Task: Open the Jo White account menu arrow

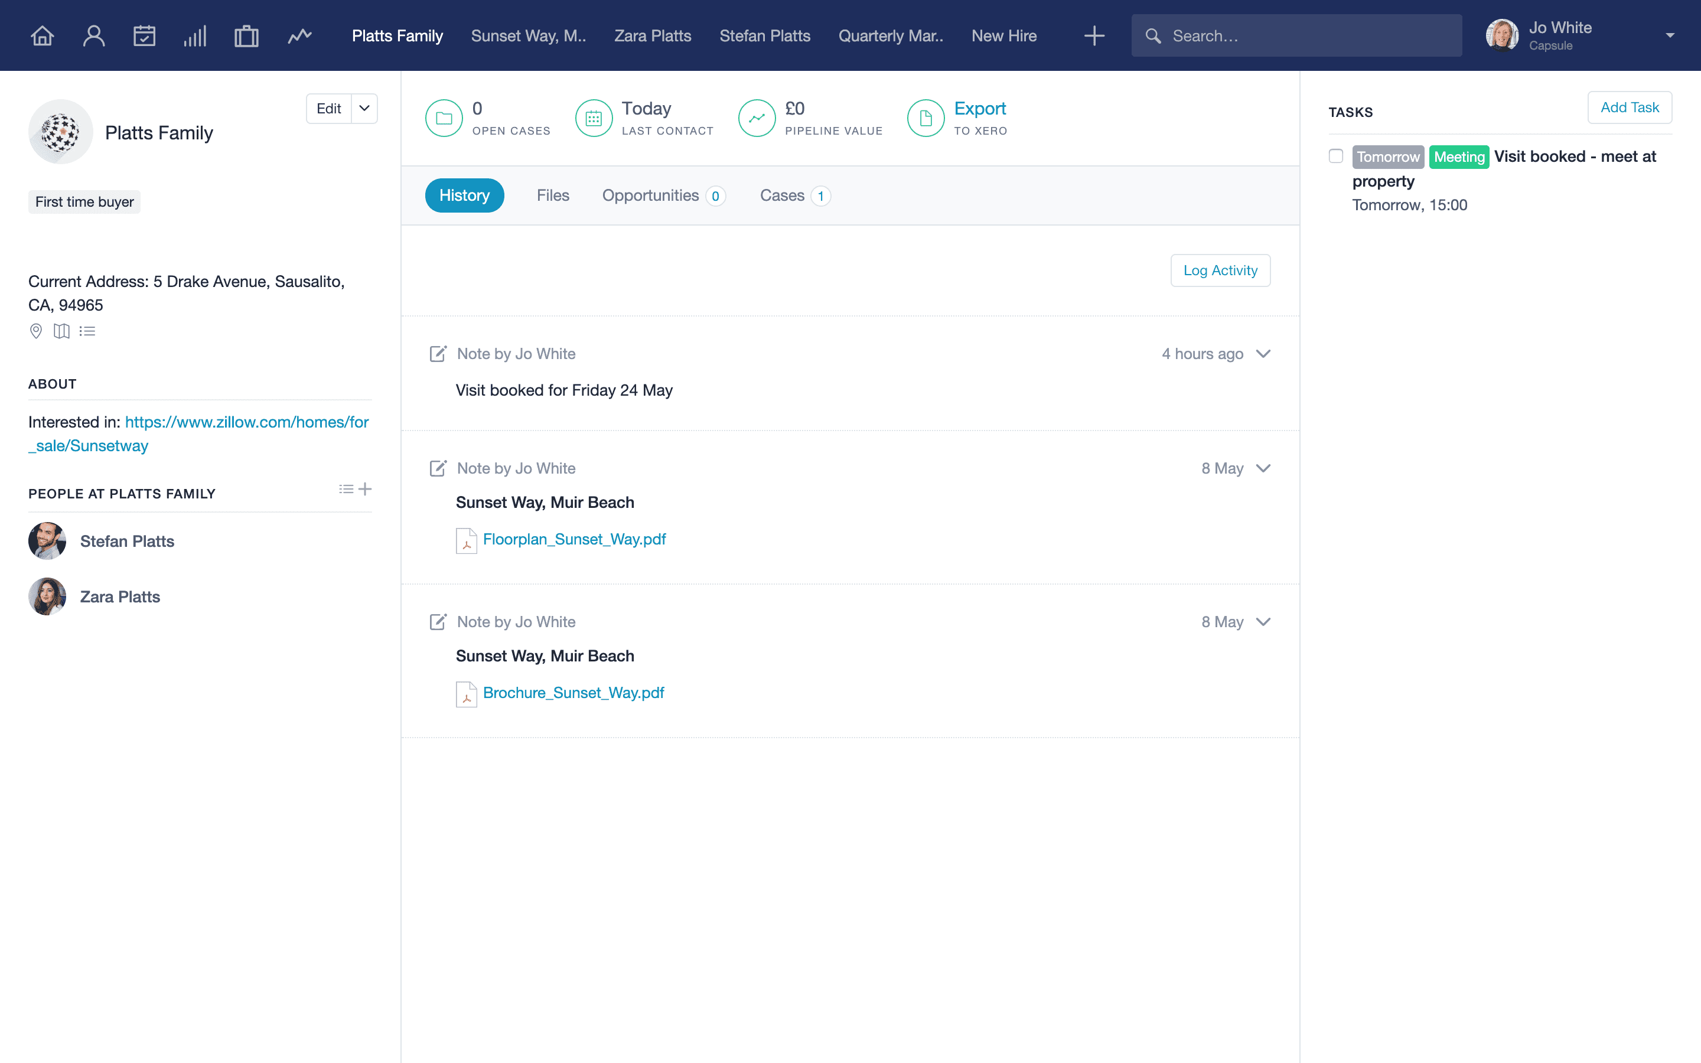Action: click(1670, 35)
